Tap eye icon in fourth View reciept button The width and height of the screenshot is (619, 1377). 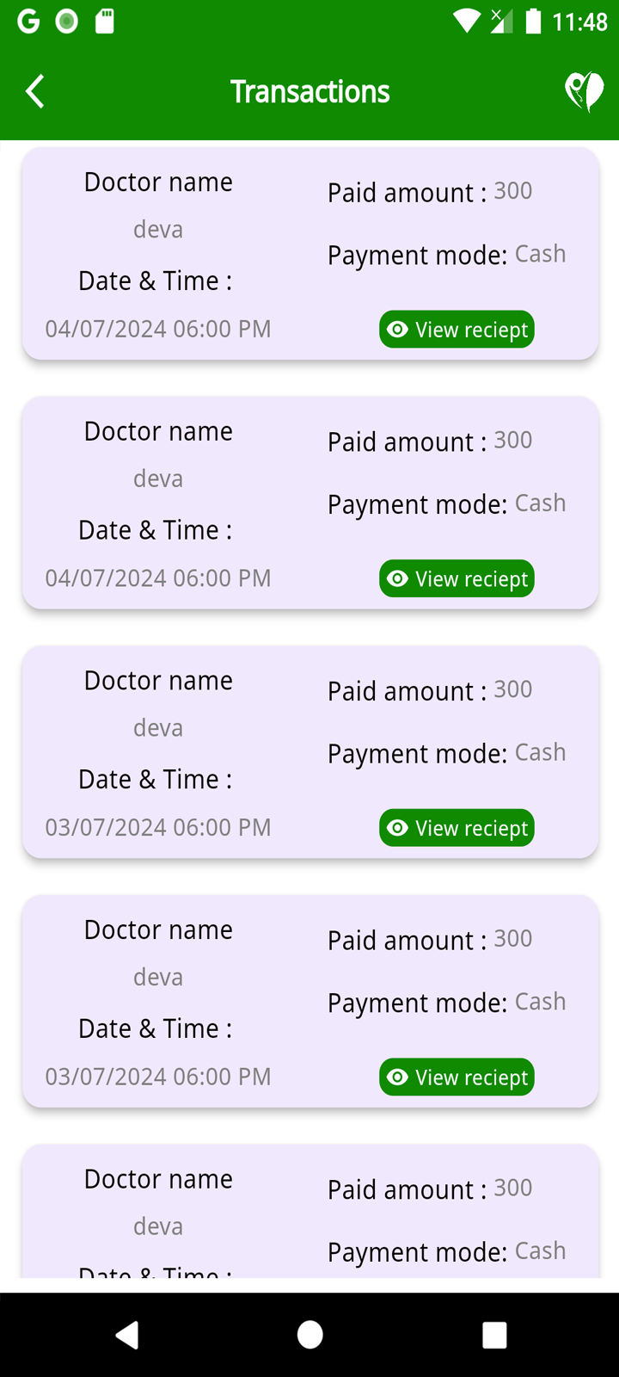pyautogui.click(x=397, y=1078)
